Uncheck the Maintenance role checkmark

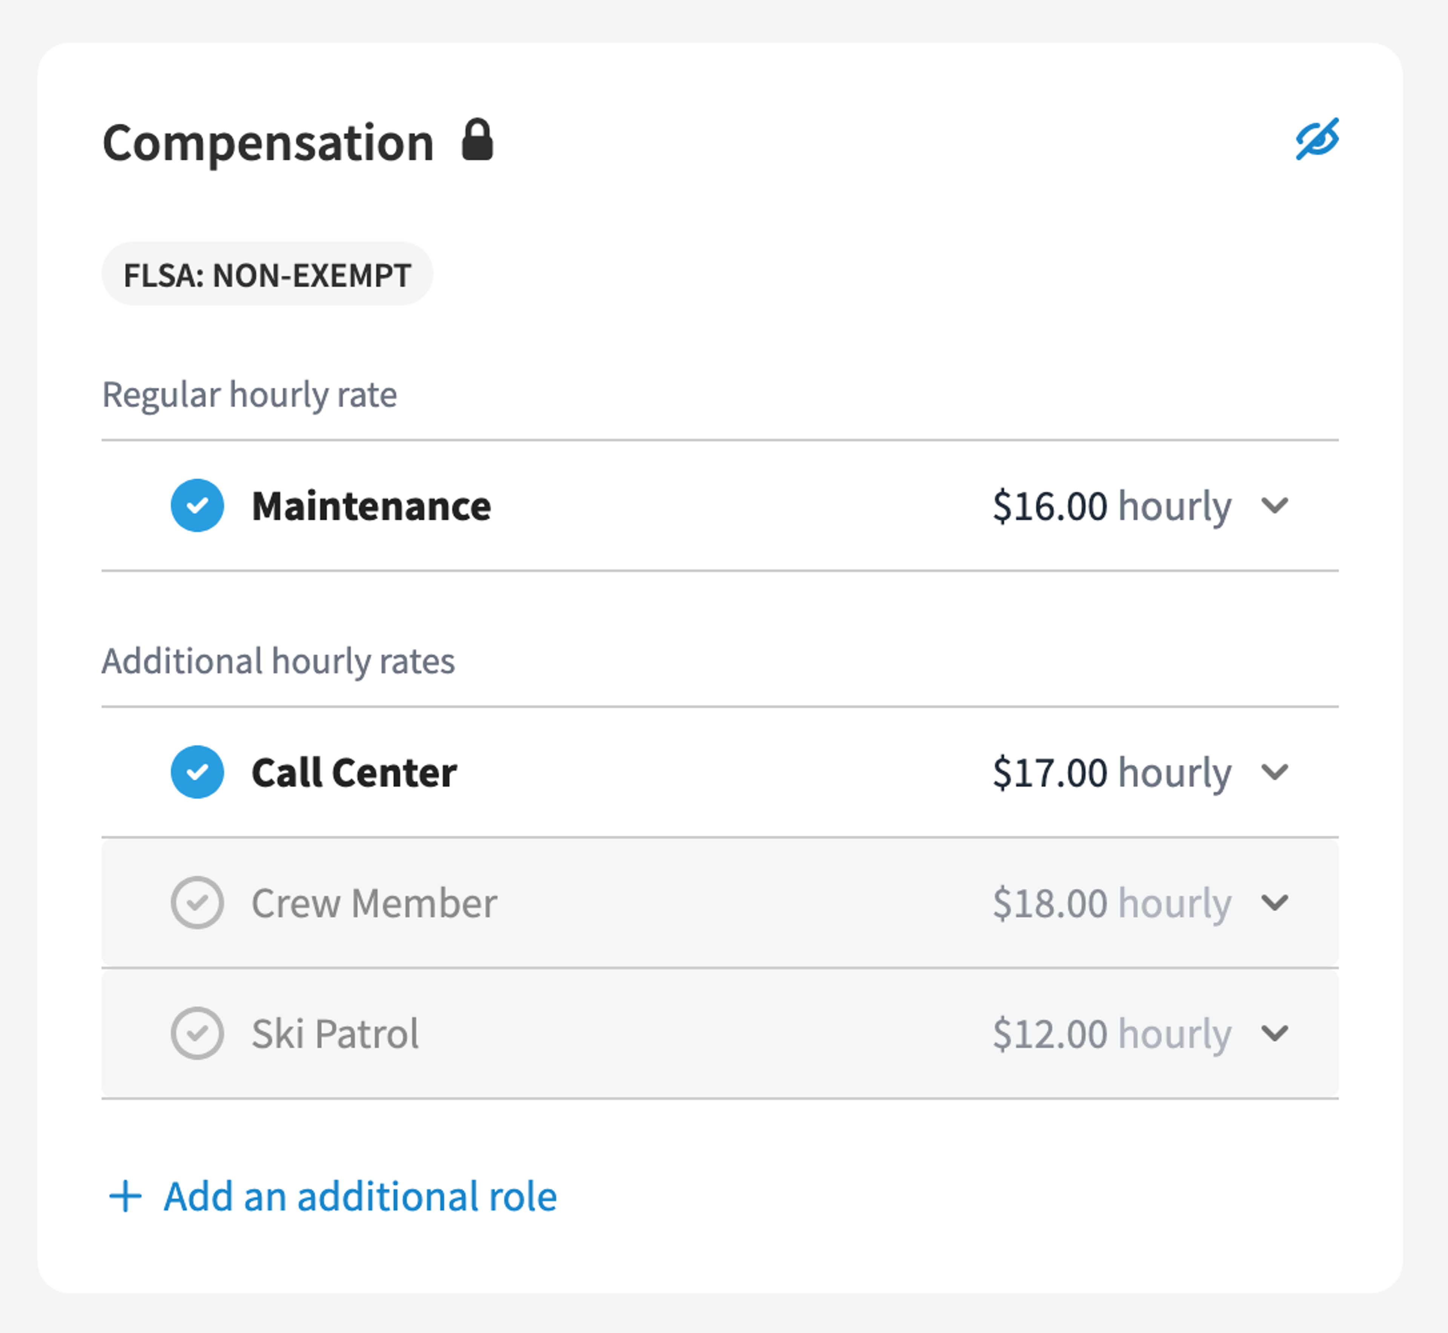pos(197,506)
